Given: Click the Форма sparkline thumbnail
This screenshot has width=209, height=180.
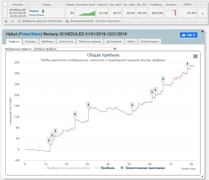Looking at the screenshot, I should (x=171, y=13).
